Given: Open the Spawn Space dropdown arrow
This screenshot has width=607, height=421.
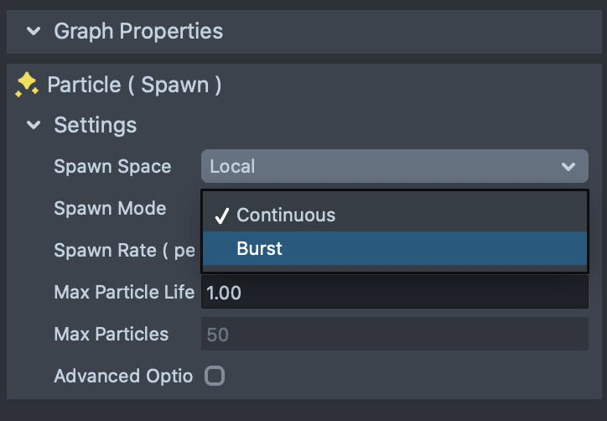Looking at the screenshot, I should [x=568, y=166].
